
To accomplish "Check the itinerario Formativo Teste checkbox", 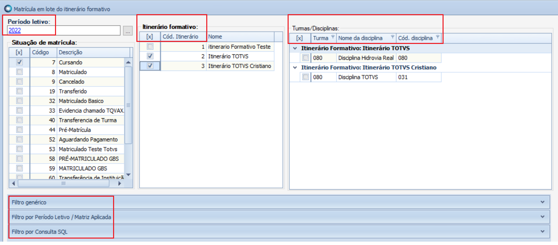I will click(150, 47).
